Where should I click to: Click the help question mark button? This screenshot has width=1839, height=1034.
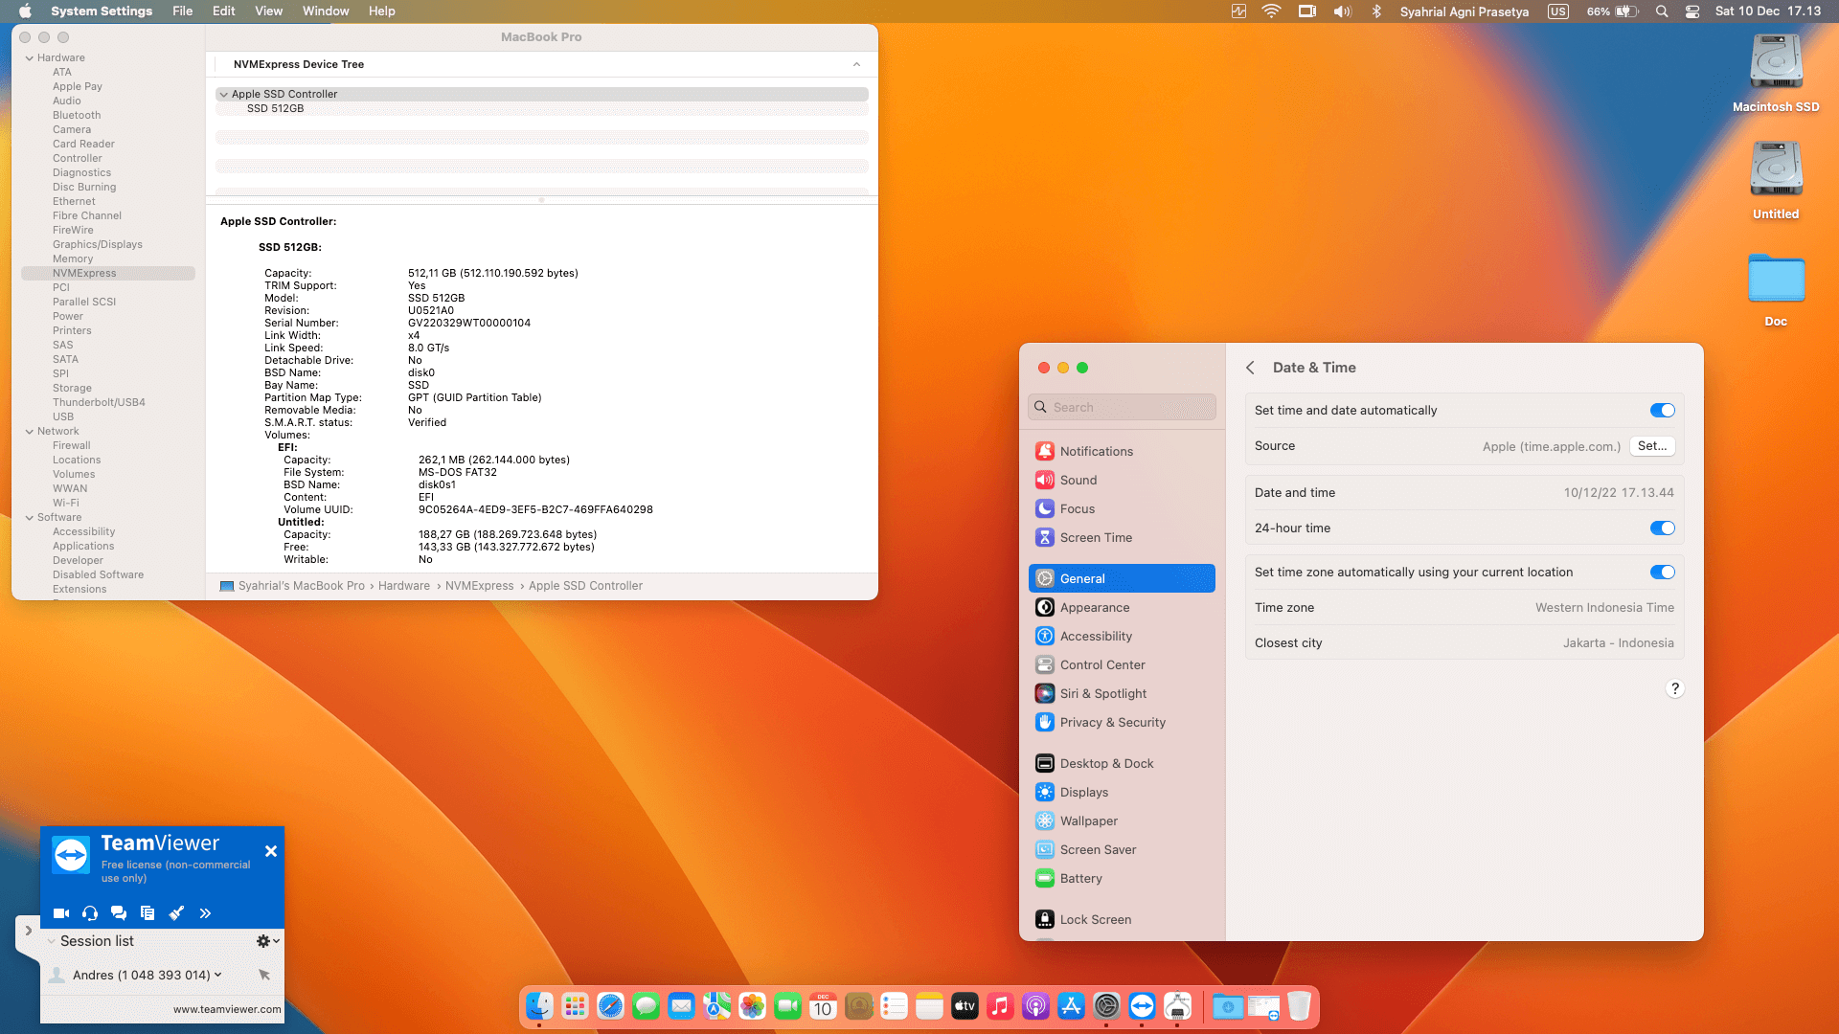pos(1674,689)
